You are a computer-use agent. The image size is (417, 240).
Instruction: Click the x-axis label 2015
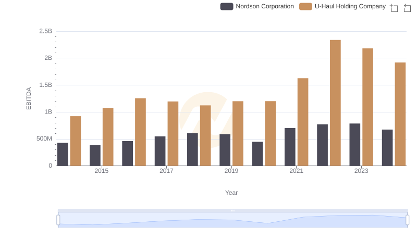[101, 171]
